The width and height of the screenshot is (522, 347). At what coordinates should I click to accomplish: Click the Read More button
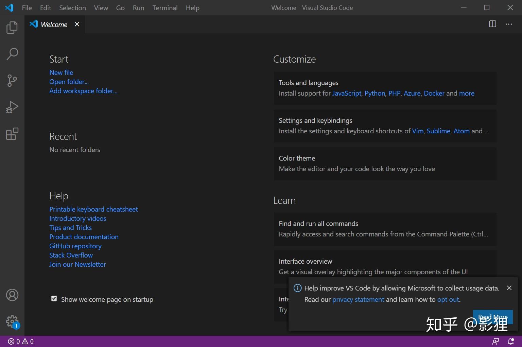tap(493, 317)
